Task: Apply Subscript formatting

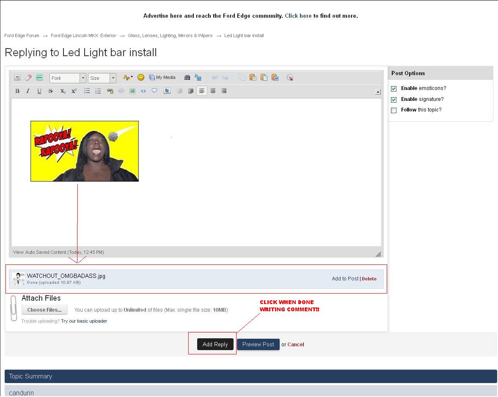Action: point(63,91)
